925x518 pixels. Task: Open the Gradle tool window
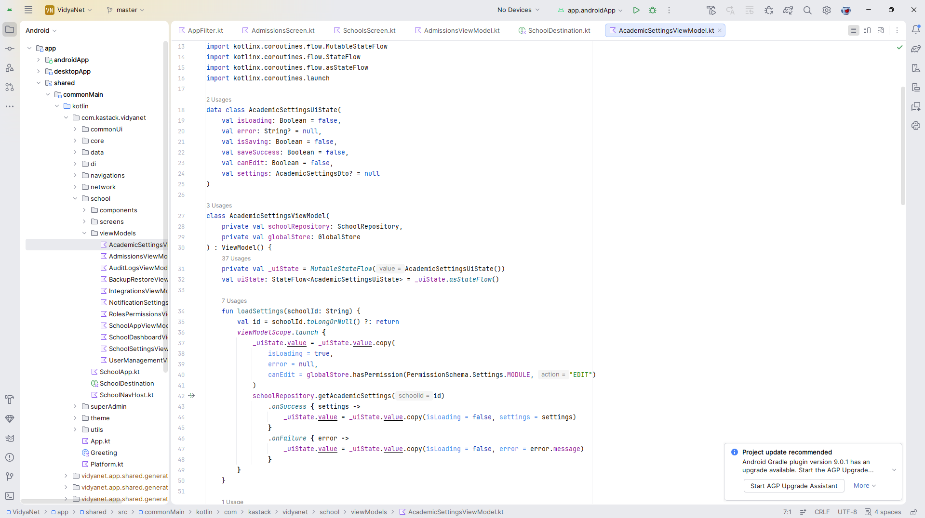(916, 49)
